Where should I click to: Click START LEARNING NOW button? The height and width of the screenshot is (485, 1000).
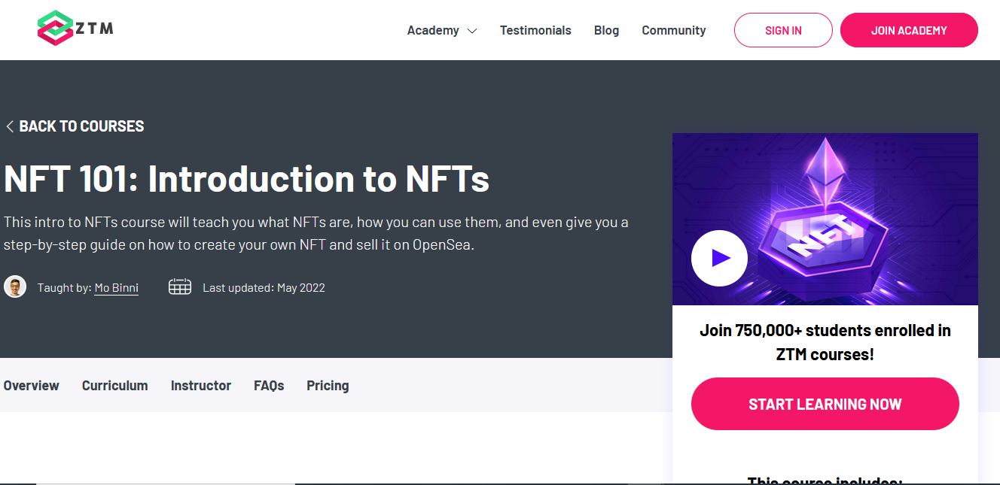825,404
